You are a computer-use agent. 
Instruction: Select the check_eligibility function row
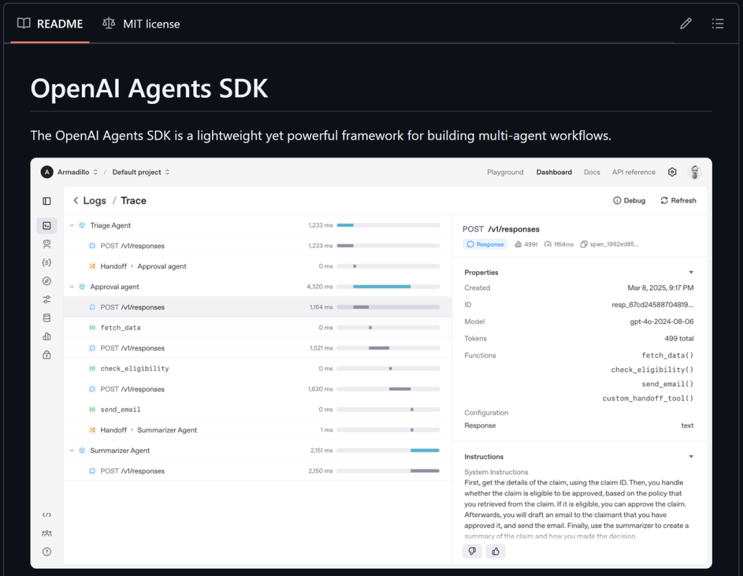[x=257, y=368]
